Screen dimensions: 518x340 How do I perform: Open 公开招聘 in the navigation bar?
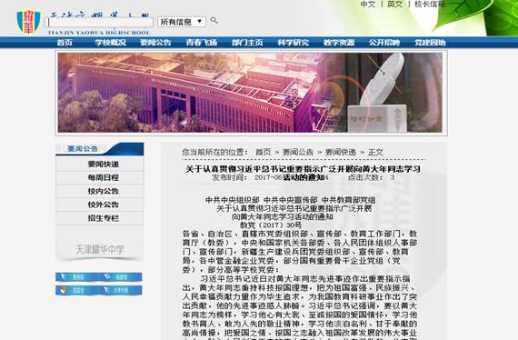click(x=384, y=43)
